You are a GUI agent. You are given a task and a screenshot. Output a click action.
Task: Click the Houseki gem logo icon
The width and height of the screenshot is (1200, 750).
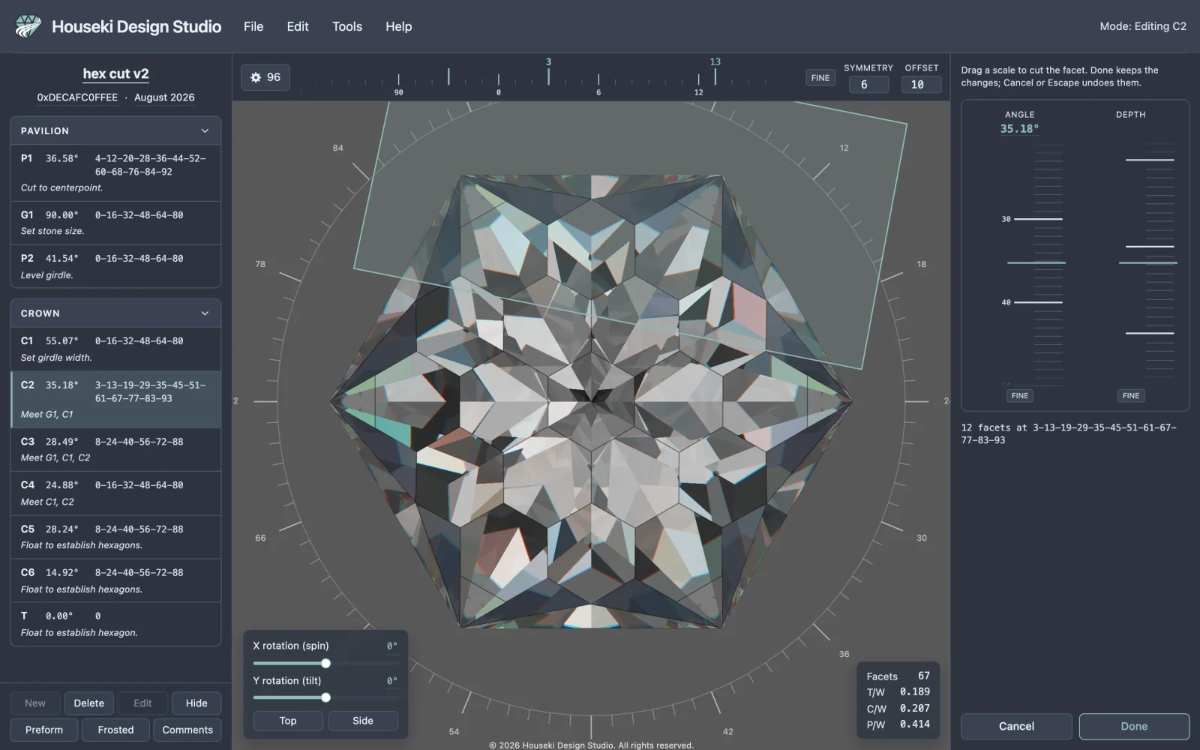pos(28,26)
